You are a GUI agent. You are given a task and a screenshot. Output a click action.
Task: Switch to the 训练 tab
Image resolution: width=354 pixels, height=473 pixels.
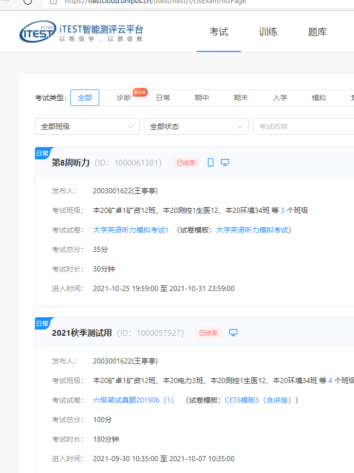[x=268, y=32]
